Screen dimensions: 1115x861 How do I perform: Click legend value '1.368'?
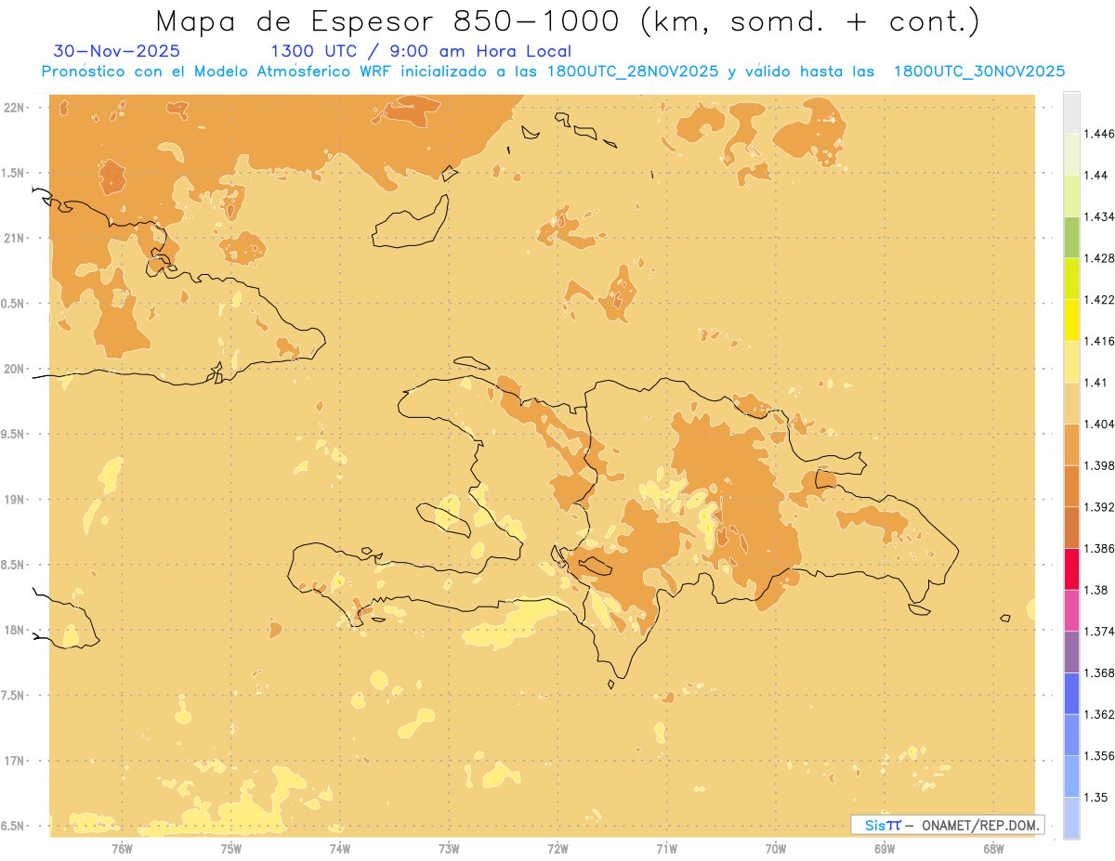tap(1098, 673)
